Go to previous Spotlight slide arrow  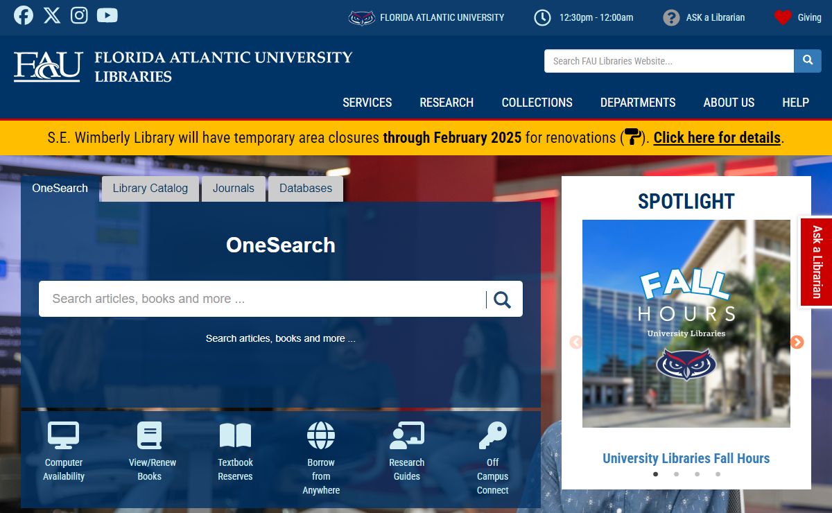(575, 342)
